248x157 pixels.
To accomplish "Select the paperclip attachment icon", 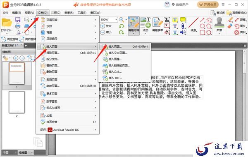I will pos(183,26).
